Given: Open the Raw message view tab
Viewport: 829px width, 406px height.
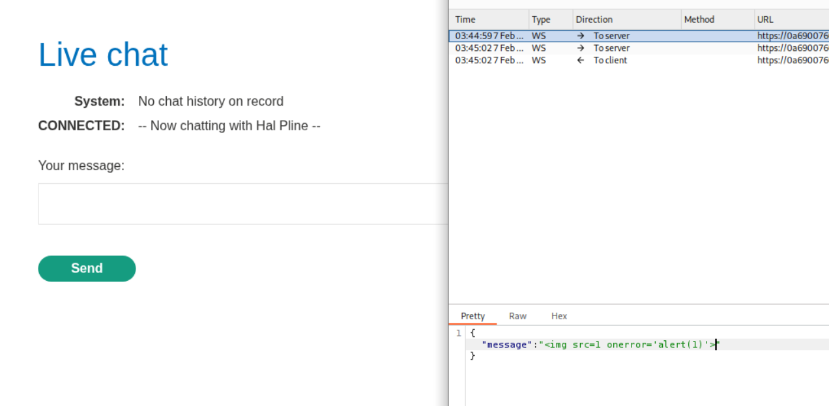Looking at the screenshot, I should pyautogui.click(x=517, y=316).
